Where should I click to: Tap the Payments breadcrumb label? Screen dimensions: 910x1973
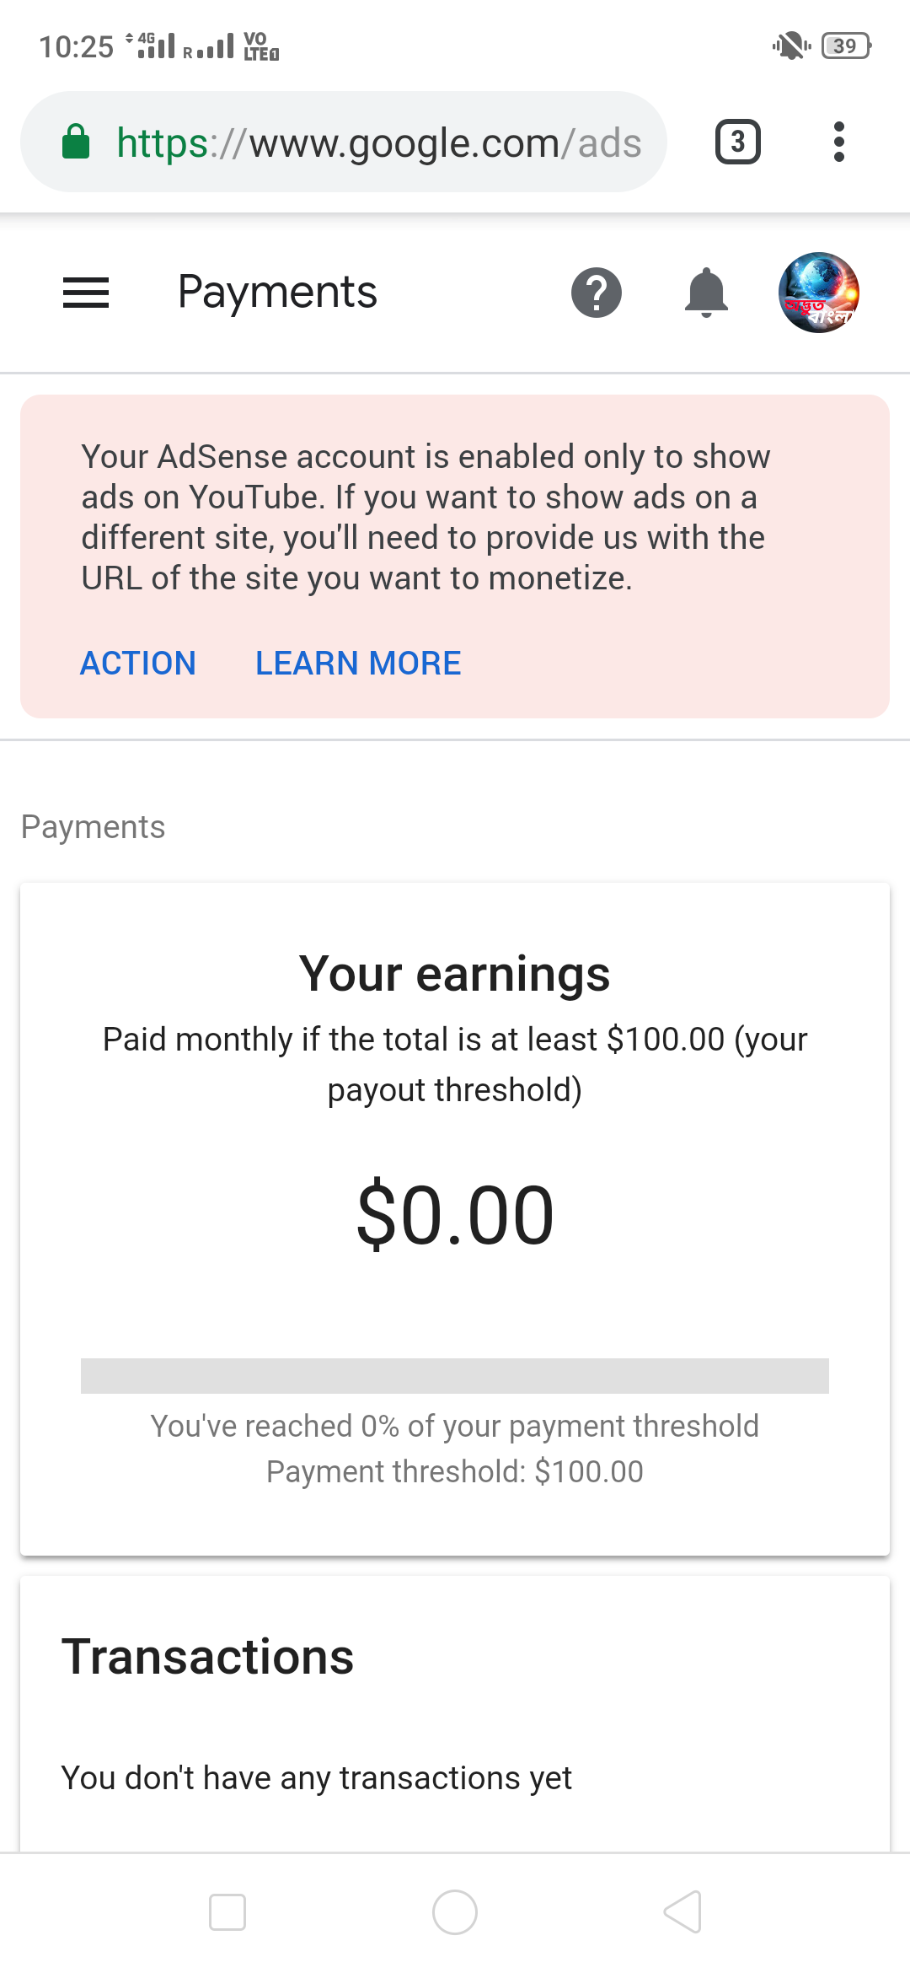(x=93, y=827)
